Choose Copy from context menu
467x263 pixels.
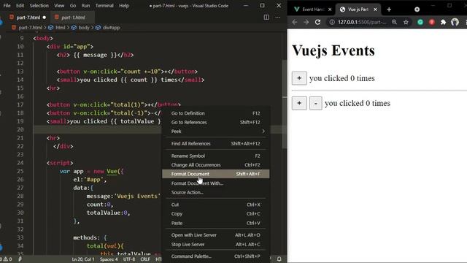tap(216, 214)
